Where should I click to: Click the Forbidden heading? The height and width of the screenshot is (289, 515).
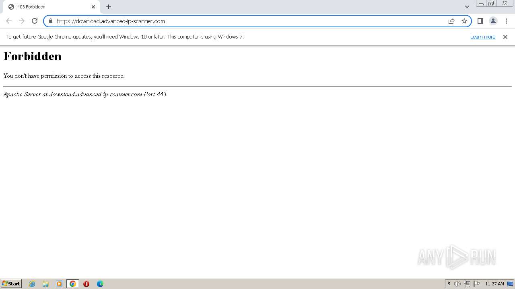(x=33, y=56)
